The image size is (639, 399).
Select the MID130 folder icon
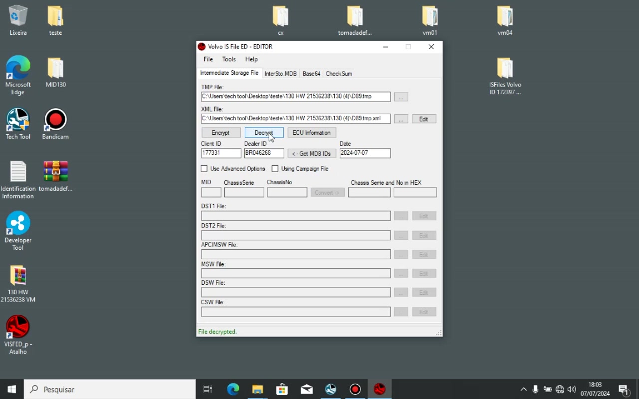point(55,72)
